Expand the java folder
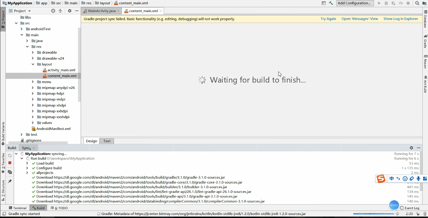428x218 pixels. pyautogui.click(x=27, y=41)
